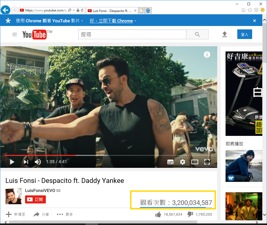Like the video with thumbs up
Viewport: 267px width, 225px height.
tap(158, 214)
